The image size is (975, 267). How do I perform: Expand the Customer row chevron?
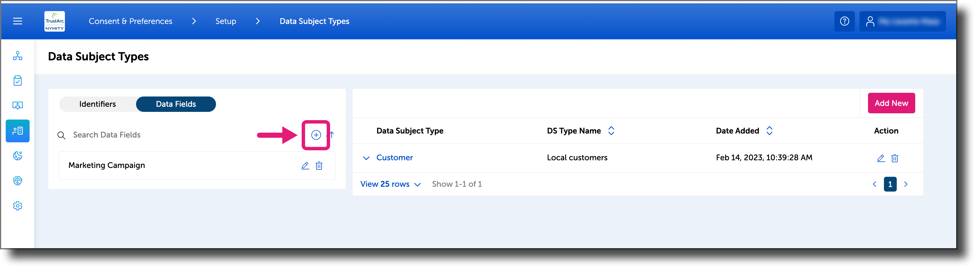pos(366,158)
